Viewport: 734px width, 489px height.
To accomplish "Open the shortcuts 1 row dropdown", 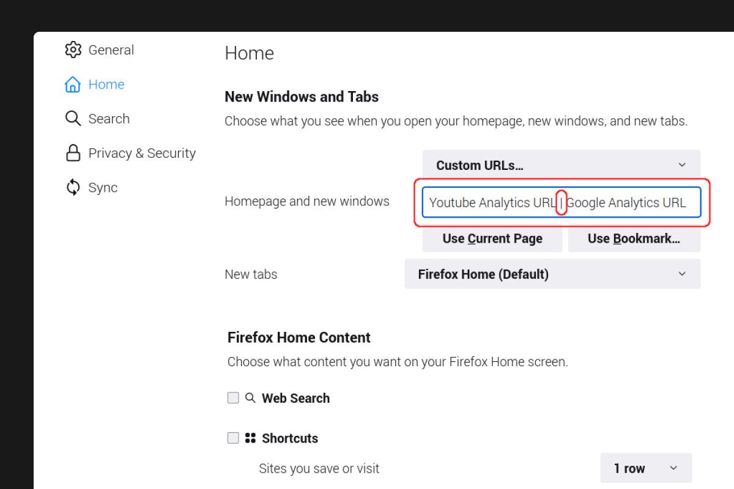I will coord(645,468).
